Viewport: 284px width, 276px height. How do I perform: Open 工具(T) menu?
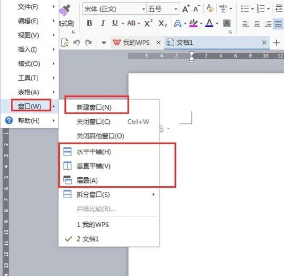click(x=29, y=78)
